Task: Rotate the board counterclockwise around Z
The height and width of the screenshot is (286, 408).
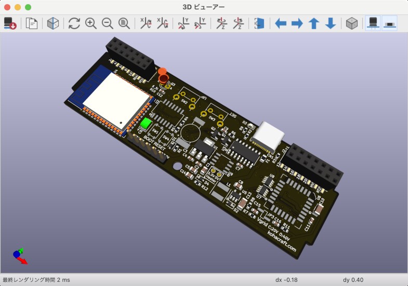Action: 238,23
